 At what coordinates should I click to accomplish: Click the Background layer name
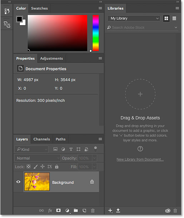pos(63,183)
